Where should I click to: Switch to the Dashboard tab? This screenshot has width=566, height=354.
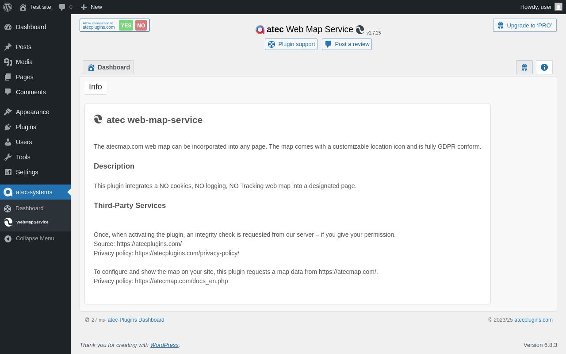[108, 67]
